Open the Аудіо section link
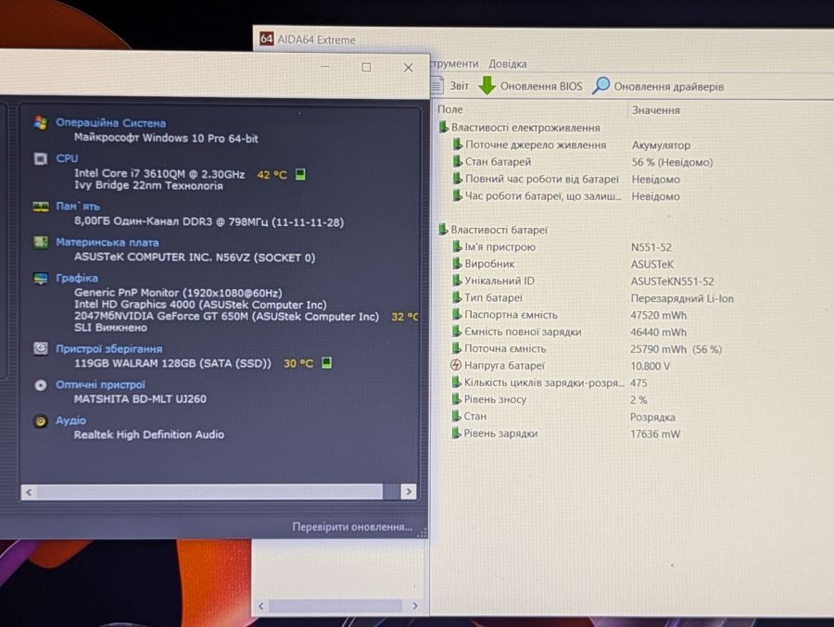Viewport: 834px width, 627px height. (x=70, y=420)
